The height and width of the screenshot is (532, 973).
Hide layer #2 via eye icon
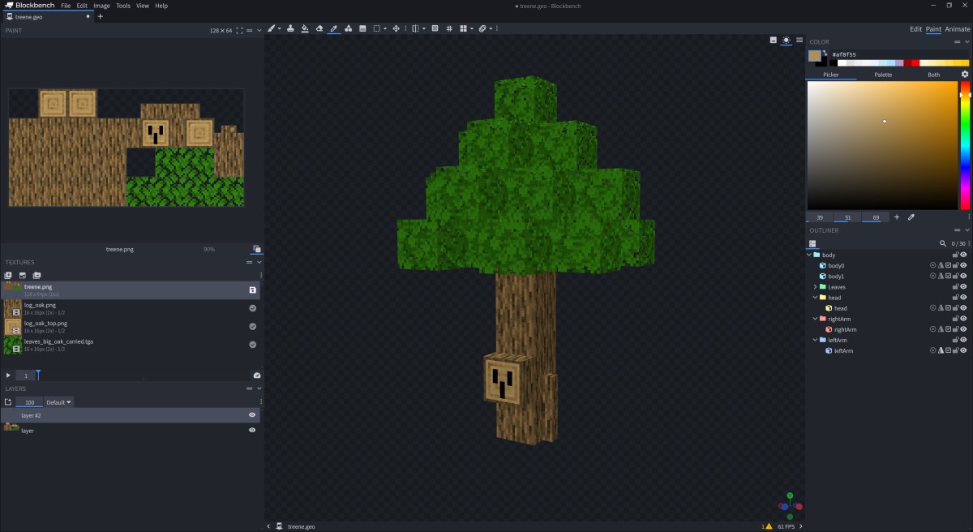[252, 415]
